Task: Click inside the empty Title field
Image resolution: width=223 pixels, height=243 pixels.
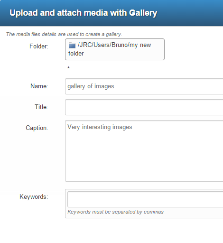Action: [x=144, y=107]
